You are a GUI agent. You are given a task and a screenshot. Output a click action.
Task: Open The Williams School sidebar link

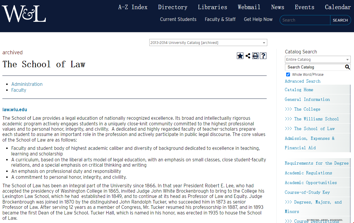[x=312, y=119]
